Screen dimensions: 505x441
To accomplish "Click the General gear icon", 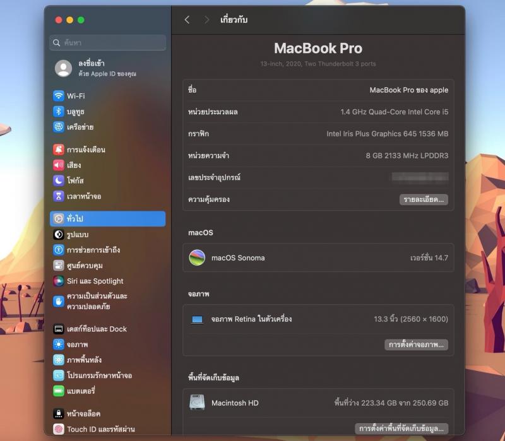I will coord(58,219).
